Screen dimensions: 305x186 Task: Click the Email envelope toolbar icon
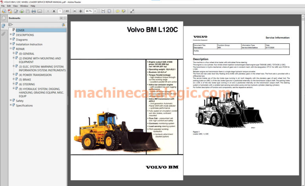40,11
